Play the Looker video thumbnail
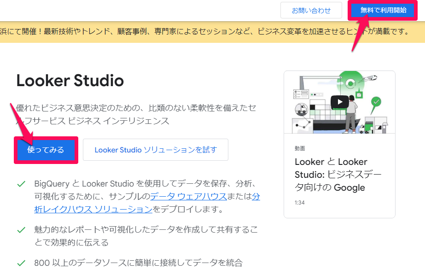Screen dimensions: 425x269 coord(339,102)
